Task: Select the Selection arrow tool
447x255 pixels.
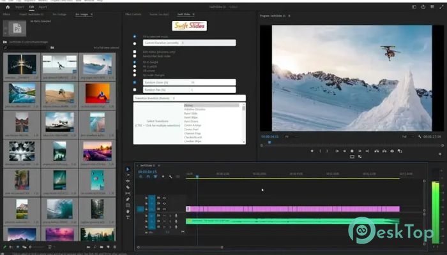Action: (x=128, y=169)
